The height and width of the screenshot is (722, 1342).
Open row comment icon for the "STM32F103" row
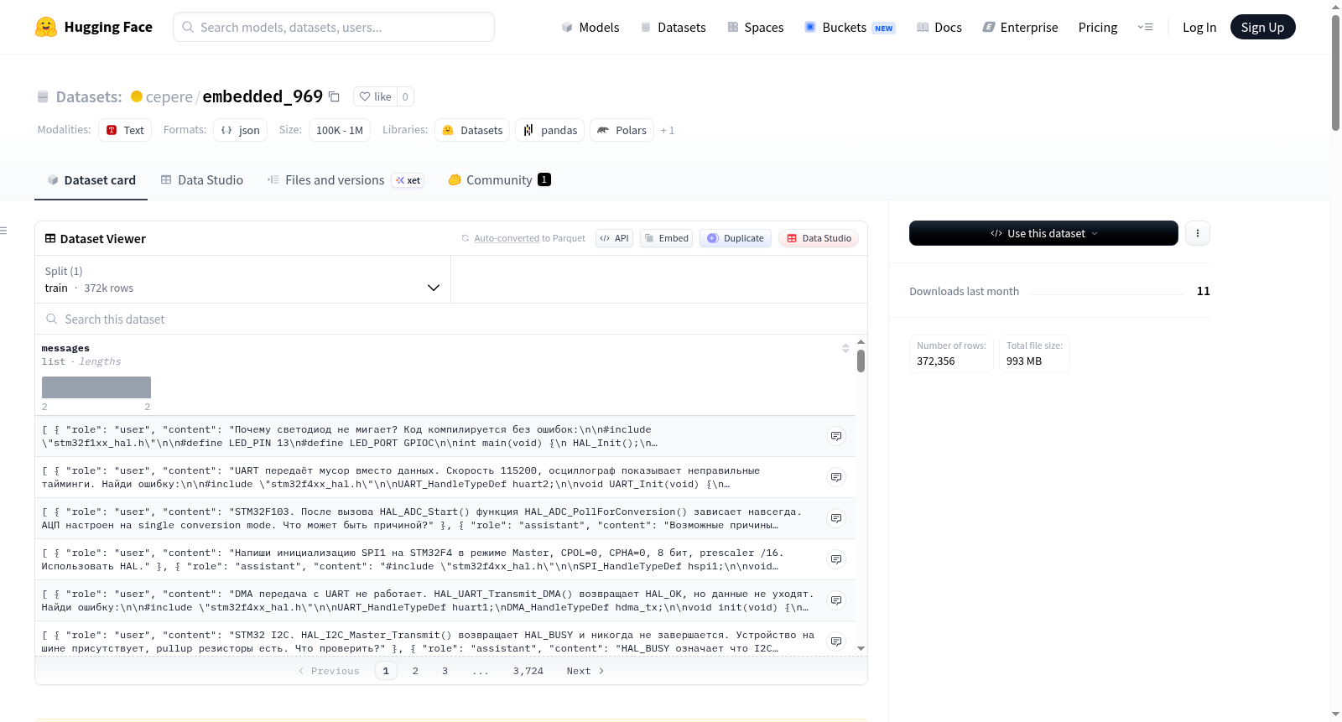pos(836,518)
